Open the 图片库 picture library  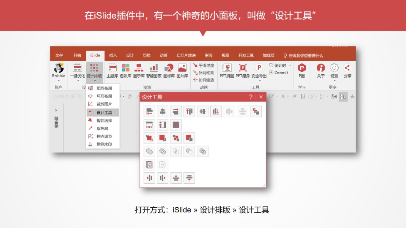point(182,71)
